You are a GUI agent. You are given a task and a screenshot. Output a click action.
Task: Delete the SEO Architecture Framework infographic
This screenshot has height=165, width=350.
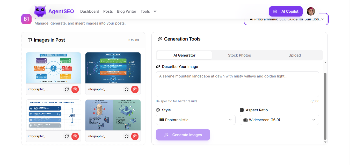click(x=75, y=136)
